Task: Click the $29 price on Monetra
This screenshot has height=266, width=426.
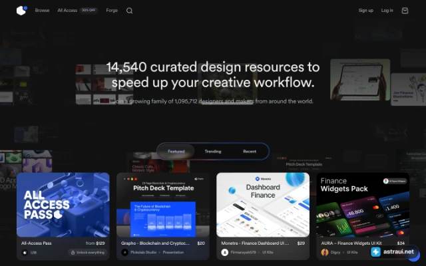Action: (x=301, y=243)
